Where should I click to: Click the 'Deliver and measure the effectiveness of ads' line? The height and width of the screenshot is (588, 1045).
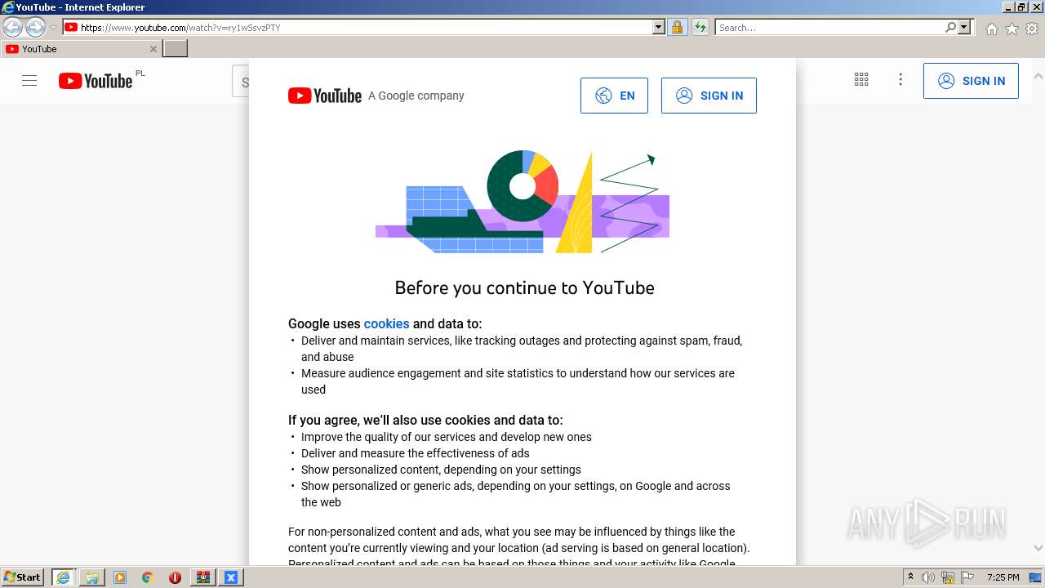[416, 453]
